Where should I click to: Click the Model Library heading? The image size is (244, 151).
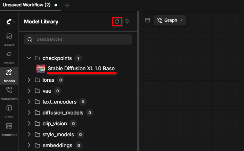[x=41, y=21]
